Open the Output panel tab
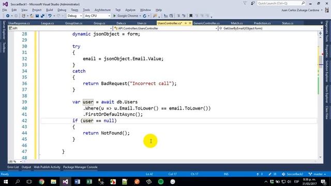 [26, 167]
